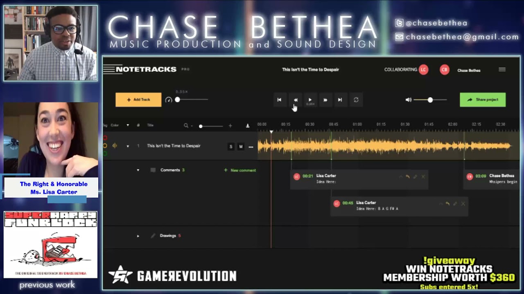Reply to the 00:21 comment

(407, 177)
